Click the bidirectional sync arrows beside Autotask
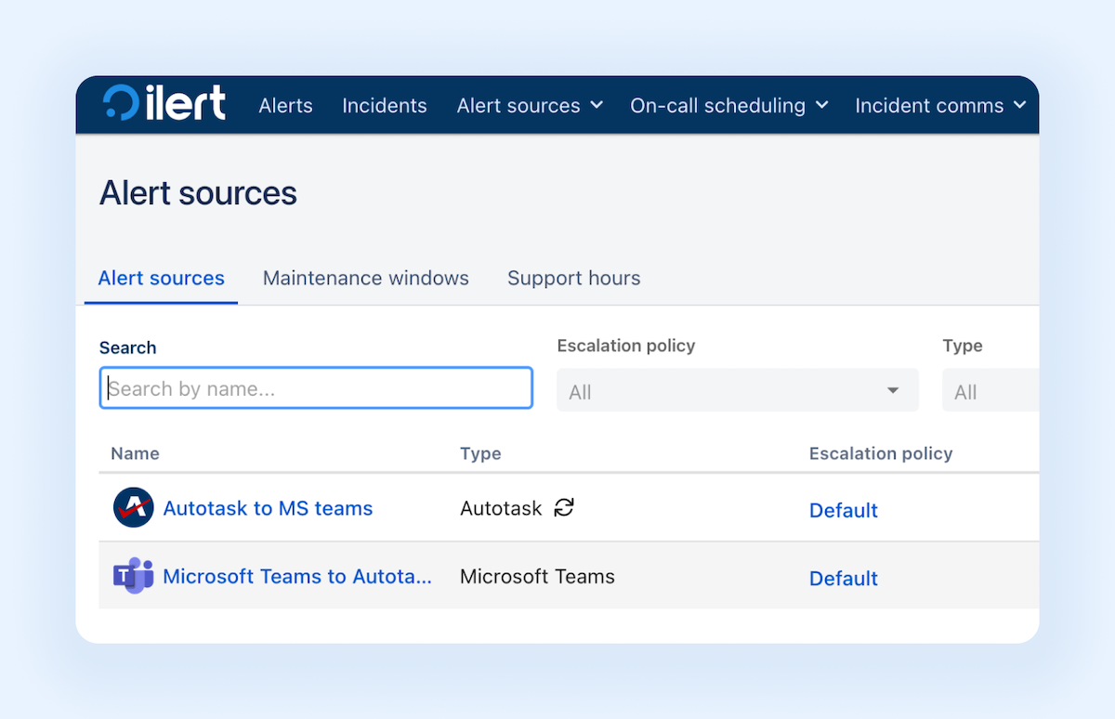 [563, 508]
